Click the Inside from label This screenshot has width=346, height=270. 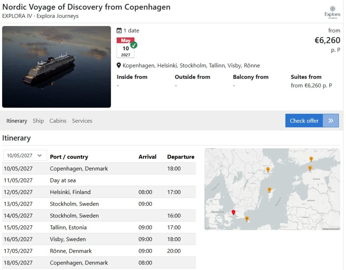(132, 77)
